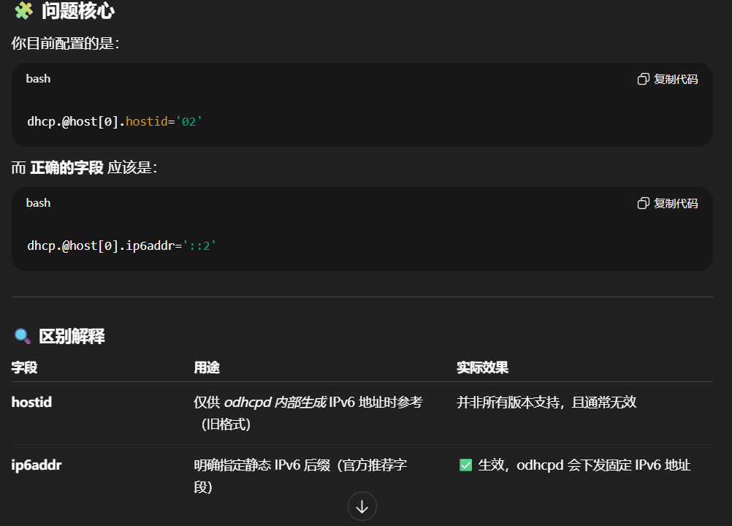Click the ip6addr cell in the table
This screenshot has width=732, height=526.
37,465
